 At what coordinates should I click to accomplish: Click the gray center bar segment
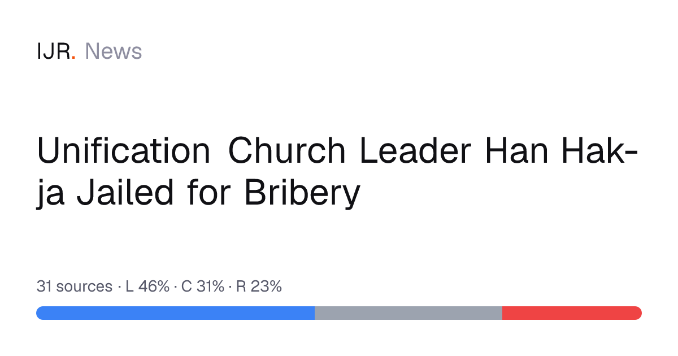coord(408,313)
